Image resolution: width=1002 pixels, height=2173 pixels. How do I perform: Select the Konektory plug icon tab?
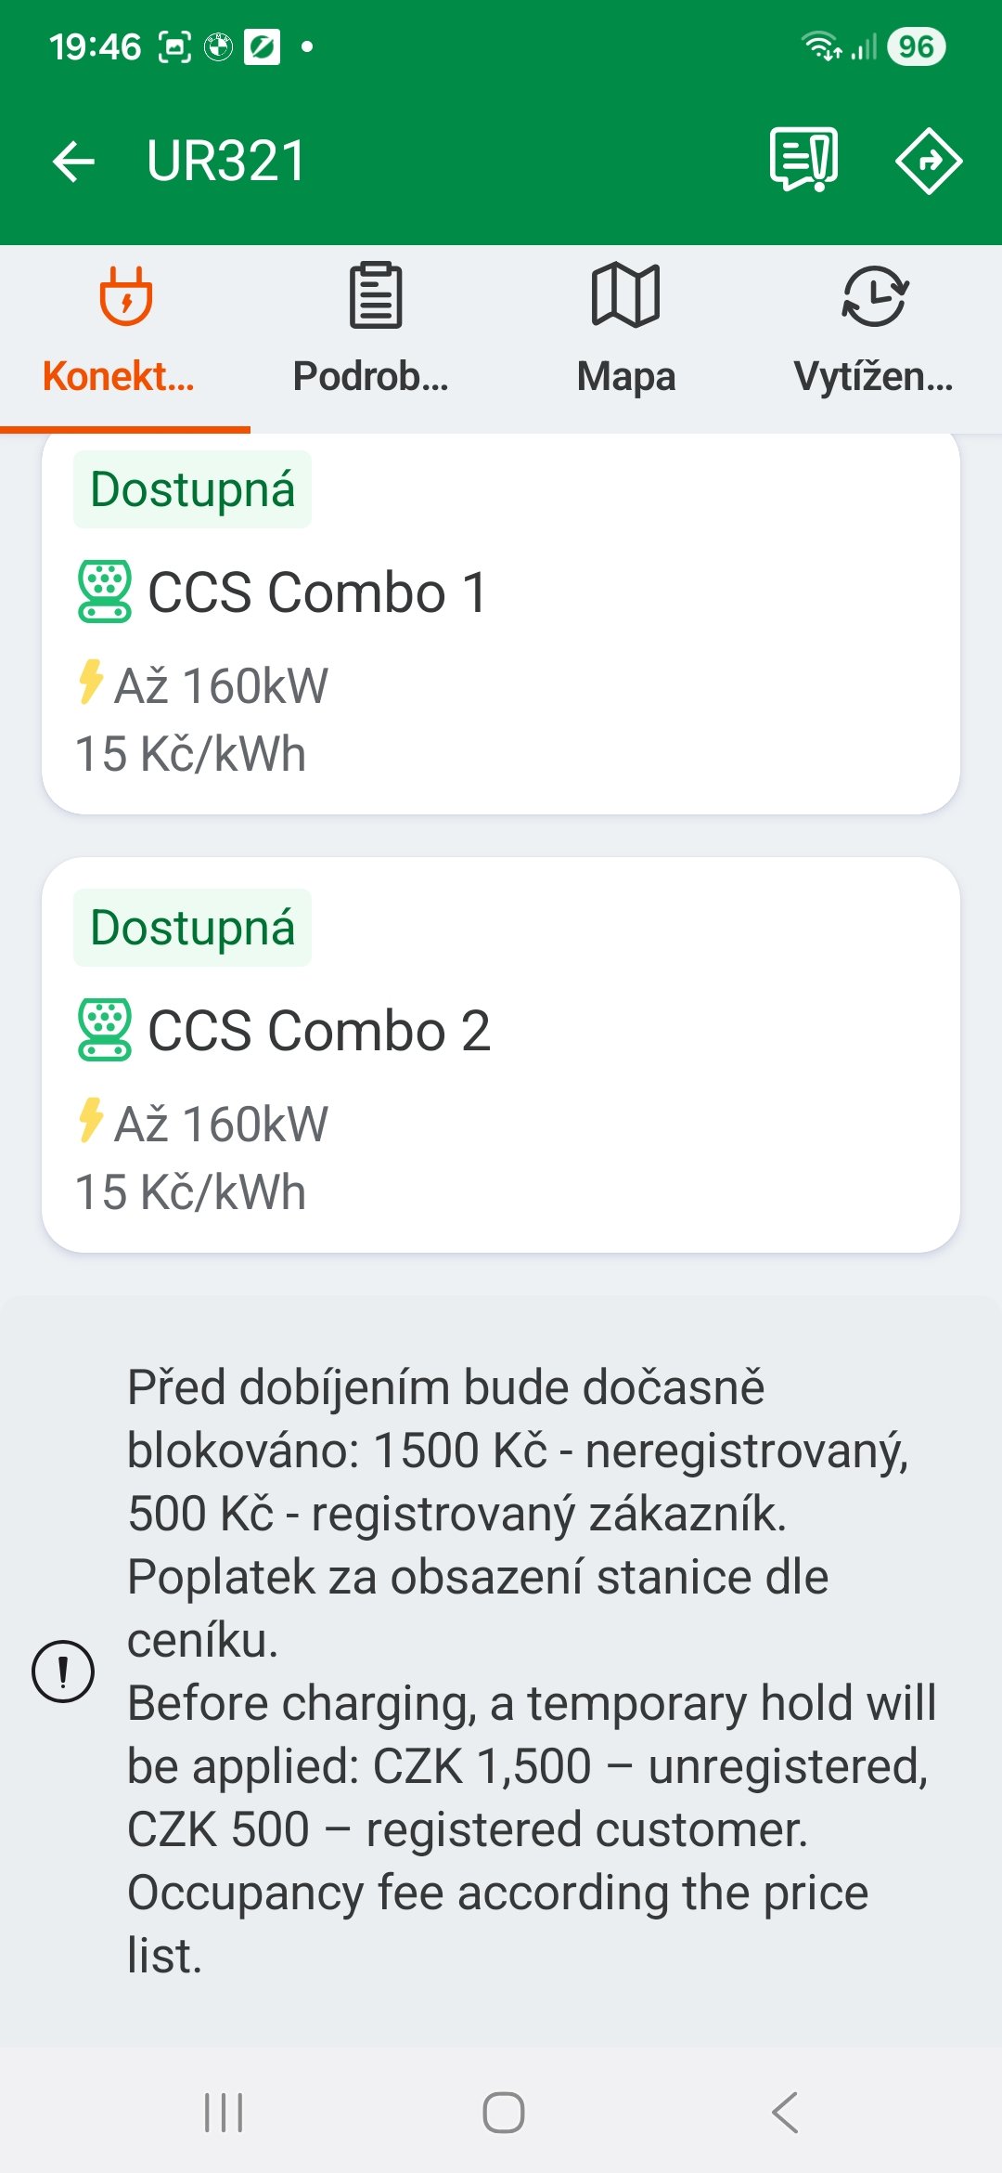[124, 330]
